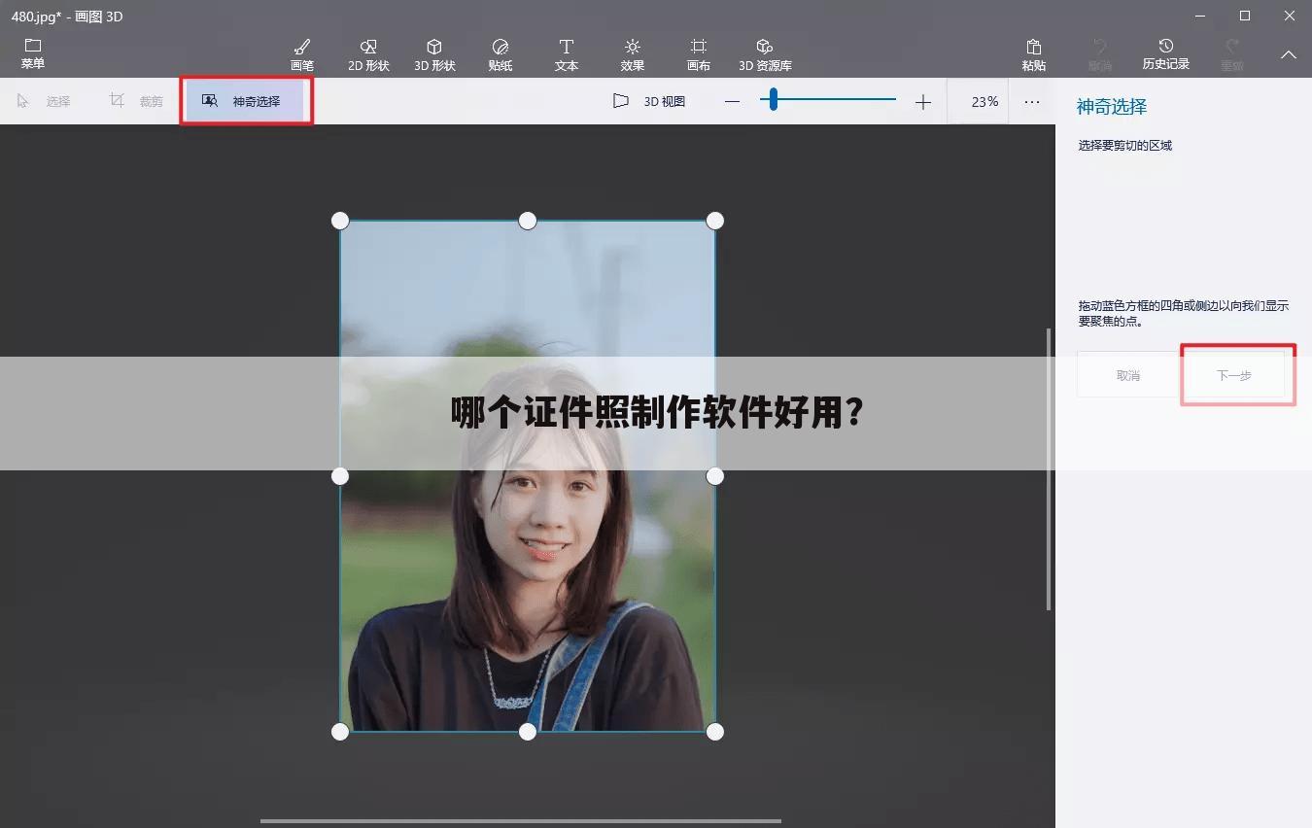Click the horizontal canvas scrollbar
Screen dimensions: 1312x828
pos(521,821)
